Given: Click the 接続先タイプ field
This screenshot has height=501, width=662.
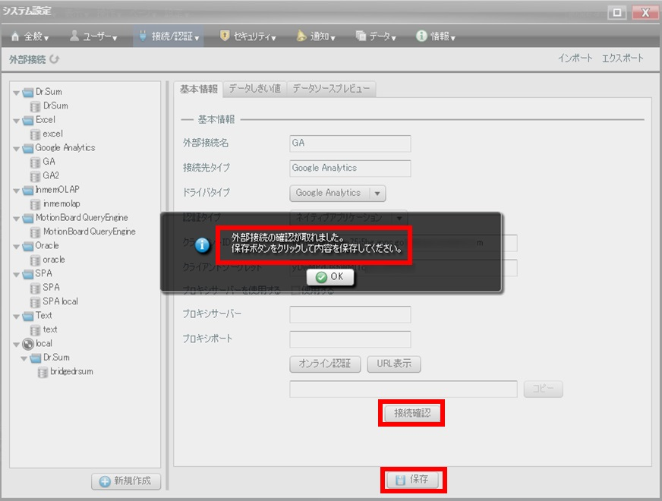Looking at the screenshot, I should pos(350,169).
